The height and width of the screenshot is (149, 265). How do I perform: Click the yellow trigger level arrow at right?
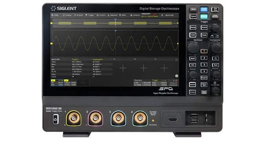177,44
